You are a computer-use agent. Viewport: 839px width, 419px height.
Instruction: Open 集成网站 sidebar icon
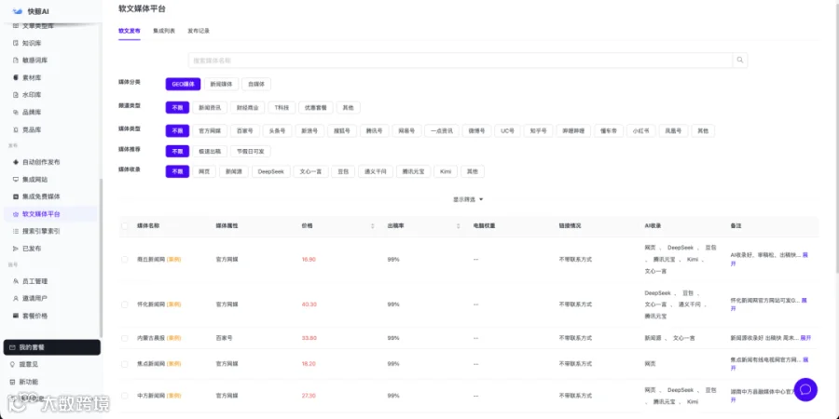[16, 180]
